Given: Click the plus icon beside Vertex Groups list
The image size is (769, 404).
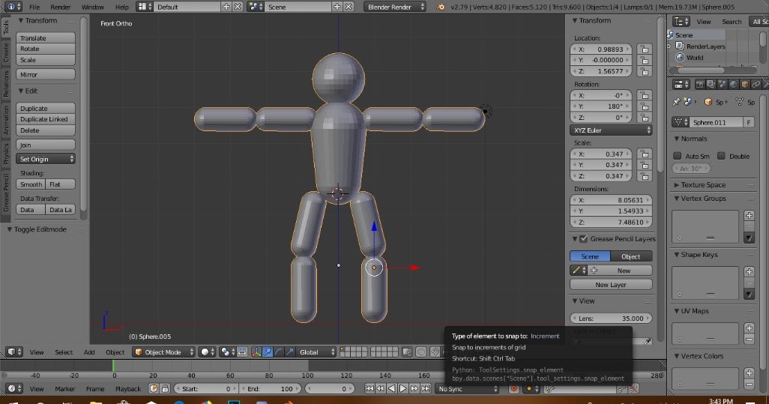Looking at the screenshot, I should point(748,216).
